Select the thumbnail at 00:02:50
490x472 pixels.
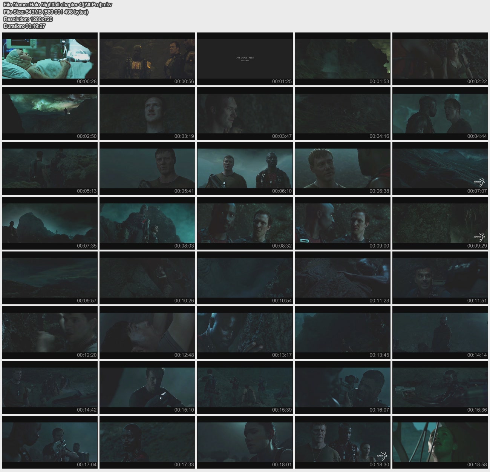(50, 113)
